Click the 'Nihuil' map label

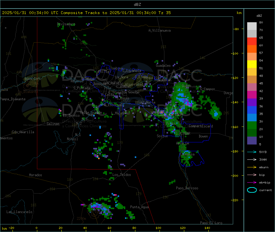72,139
